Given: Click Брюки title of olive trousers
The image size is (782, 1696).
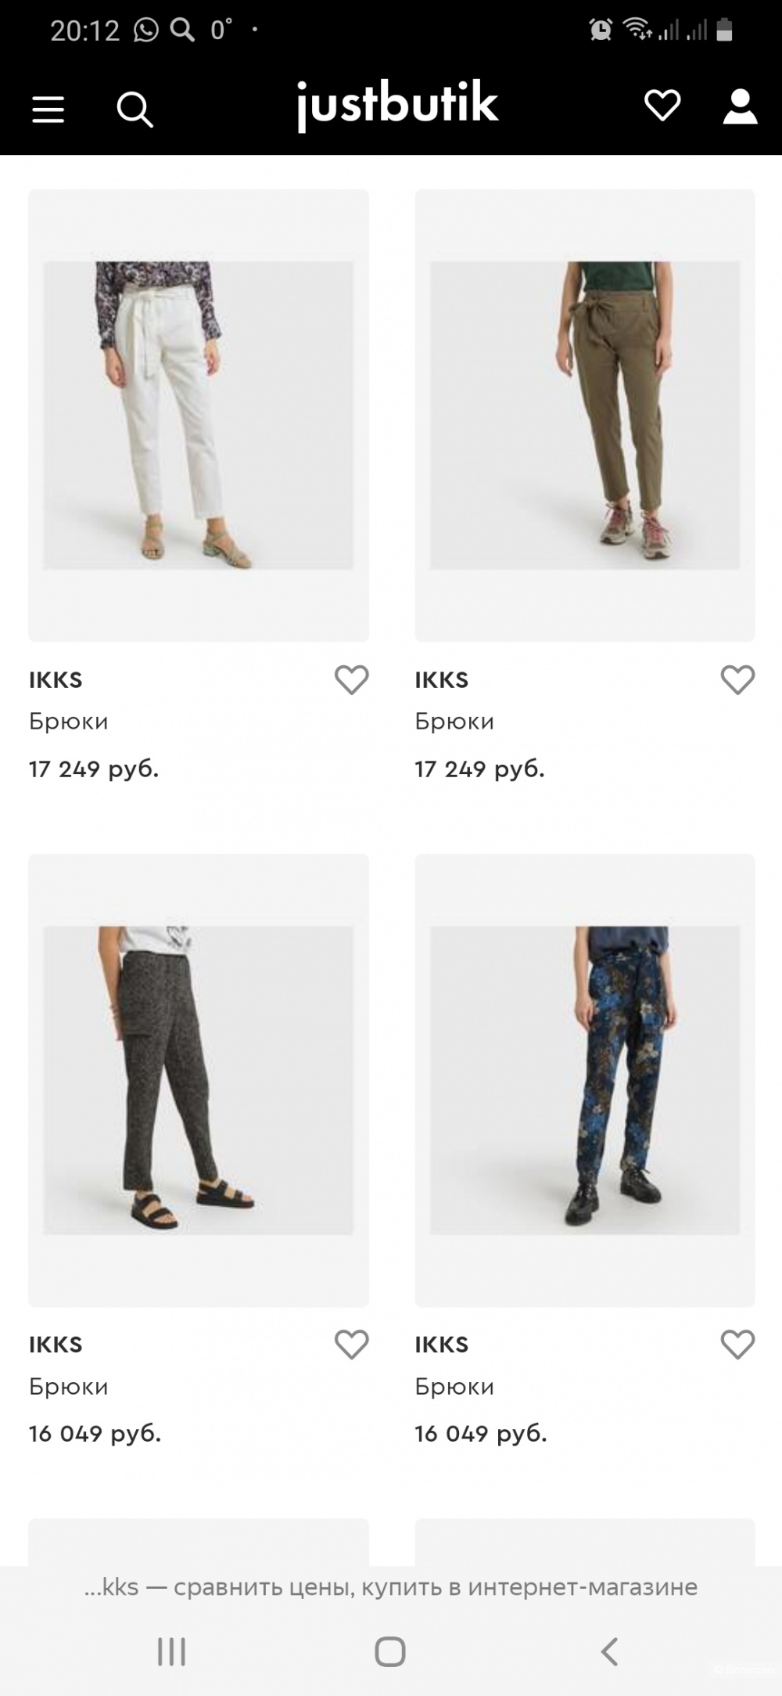Looking at the screenshot, I should (x=454, y=721).
